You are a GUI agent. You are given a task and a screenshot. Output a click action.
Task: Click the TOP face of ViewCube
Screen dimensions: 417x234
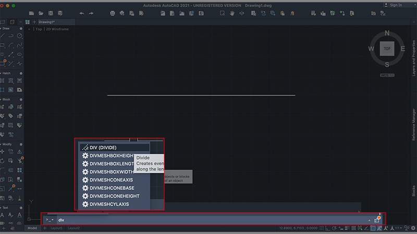pyautogui.click(x=387, y=48)
